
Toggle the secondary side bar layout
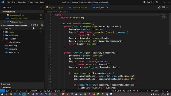click(x=153, y=2)
